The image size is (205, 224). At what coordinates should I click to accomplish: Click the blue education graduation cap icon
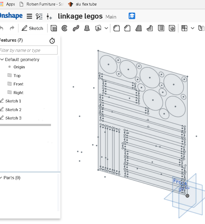pyautogui.click(x=132, y=16)
